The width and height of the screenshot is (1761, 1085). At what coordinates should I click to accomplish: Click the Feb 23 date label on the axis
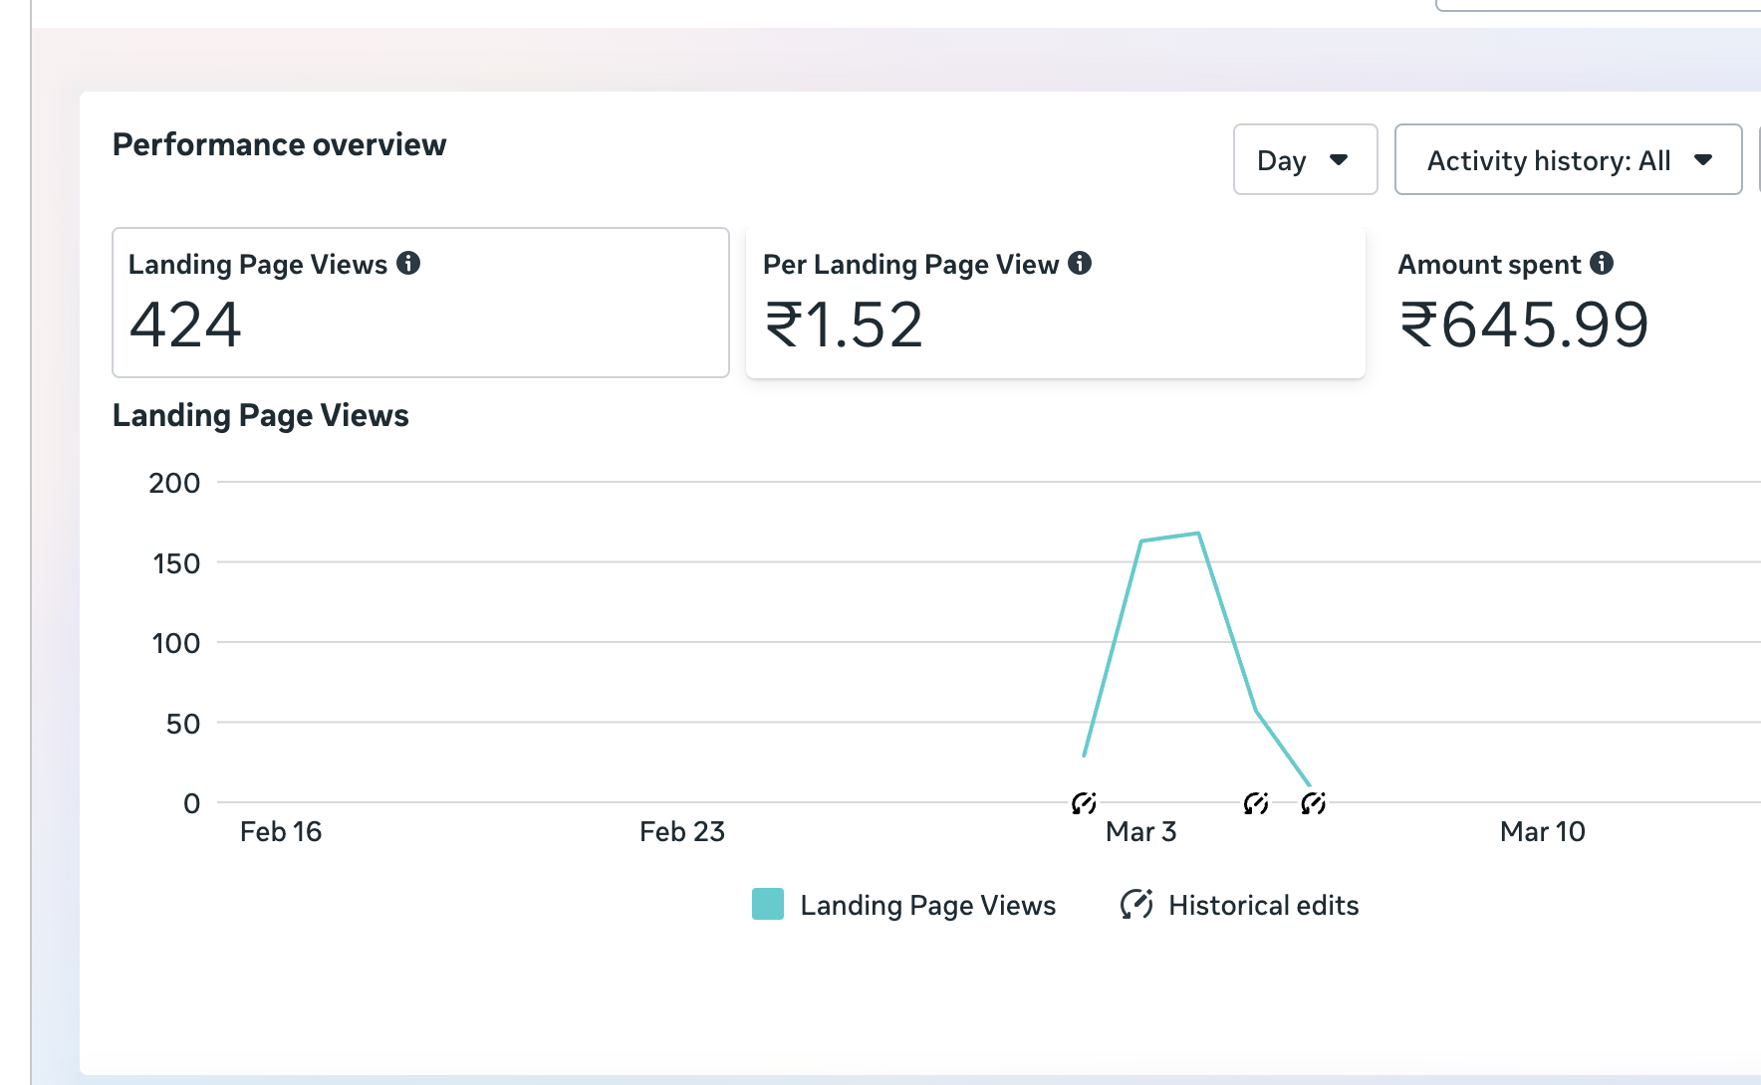(x=682, y=832)
